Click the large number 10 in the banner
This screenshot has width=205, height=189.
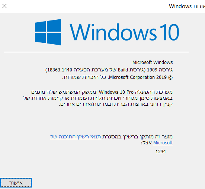coord(169,32)
